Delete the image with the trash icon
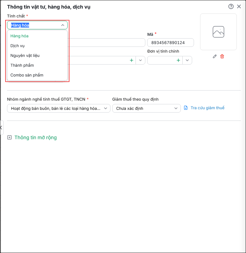The image size is (246, 253). pos(222,57)
